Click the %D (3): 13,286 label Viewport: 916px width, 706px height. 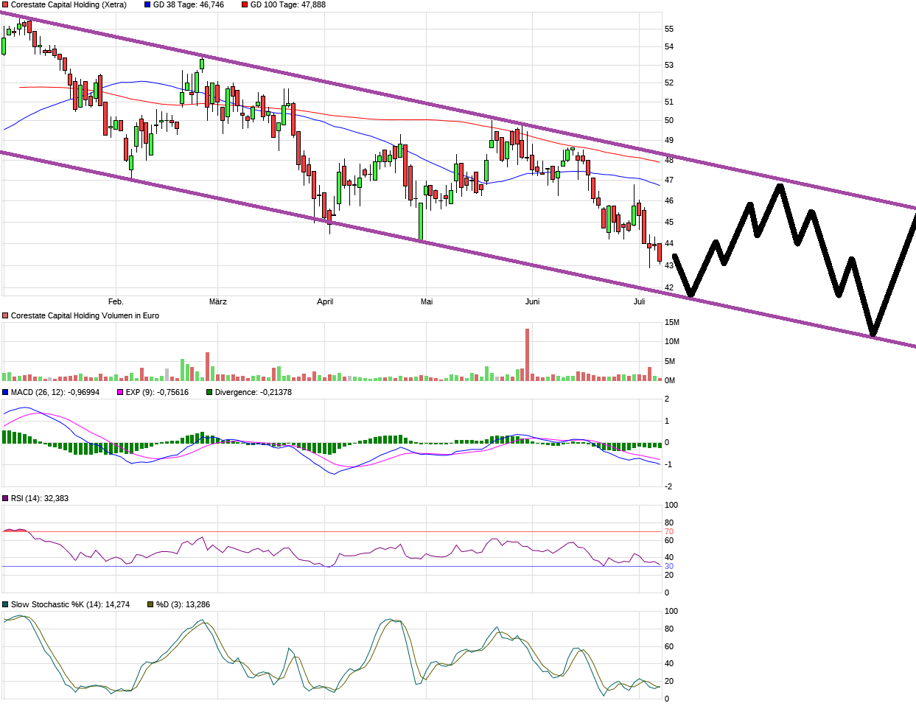(x=183, y=604)
